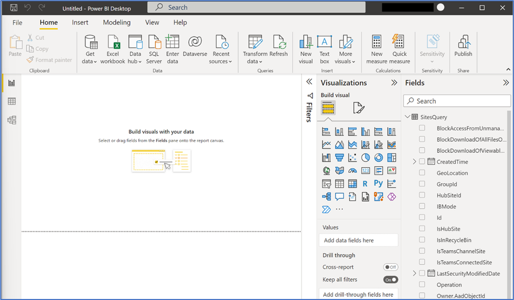Screen dimensions: 514x300
Task: Switch to the Help tab
Action: point(180,23)
